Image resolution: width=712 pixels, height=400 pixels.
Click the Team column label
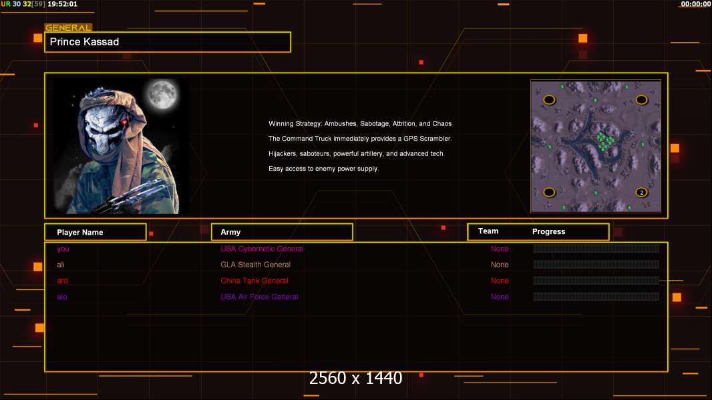488,231
